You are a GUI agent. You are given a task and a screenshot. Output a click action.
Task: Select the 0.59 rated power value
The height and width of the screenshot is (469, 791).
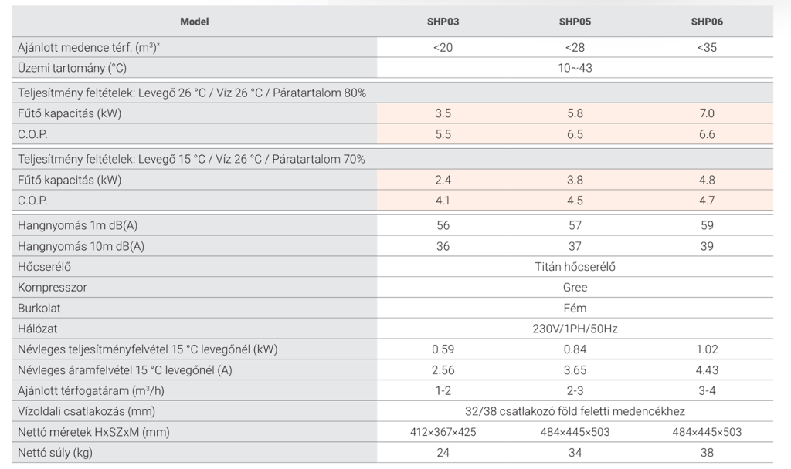click(x=443, y=349)
